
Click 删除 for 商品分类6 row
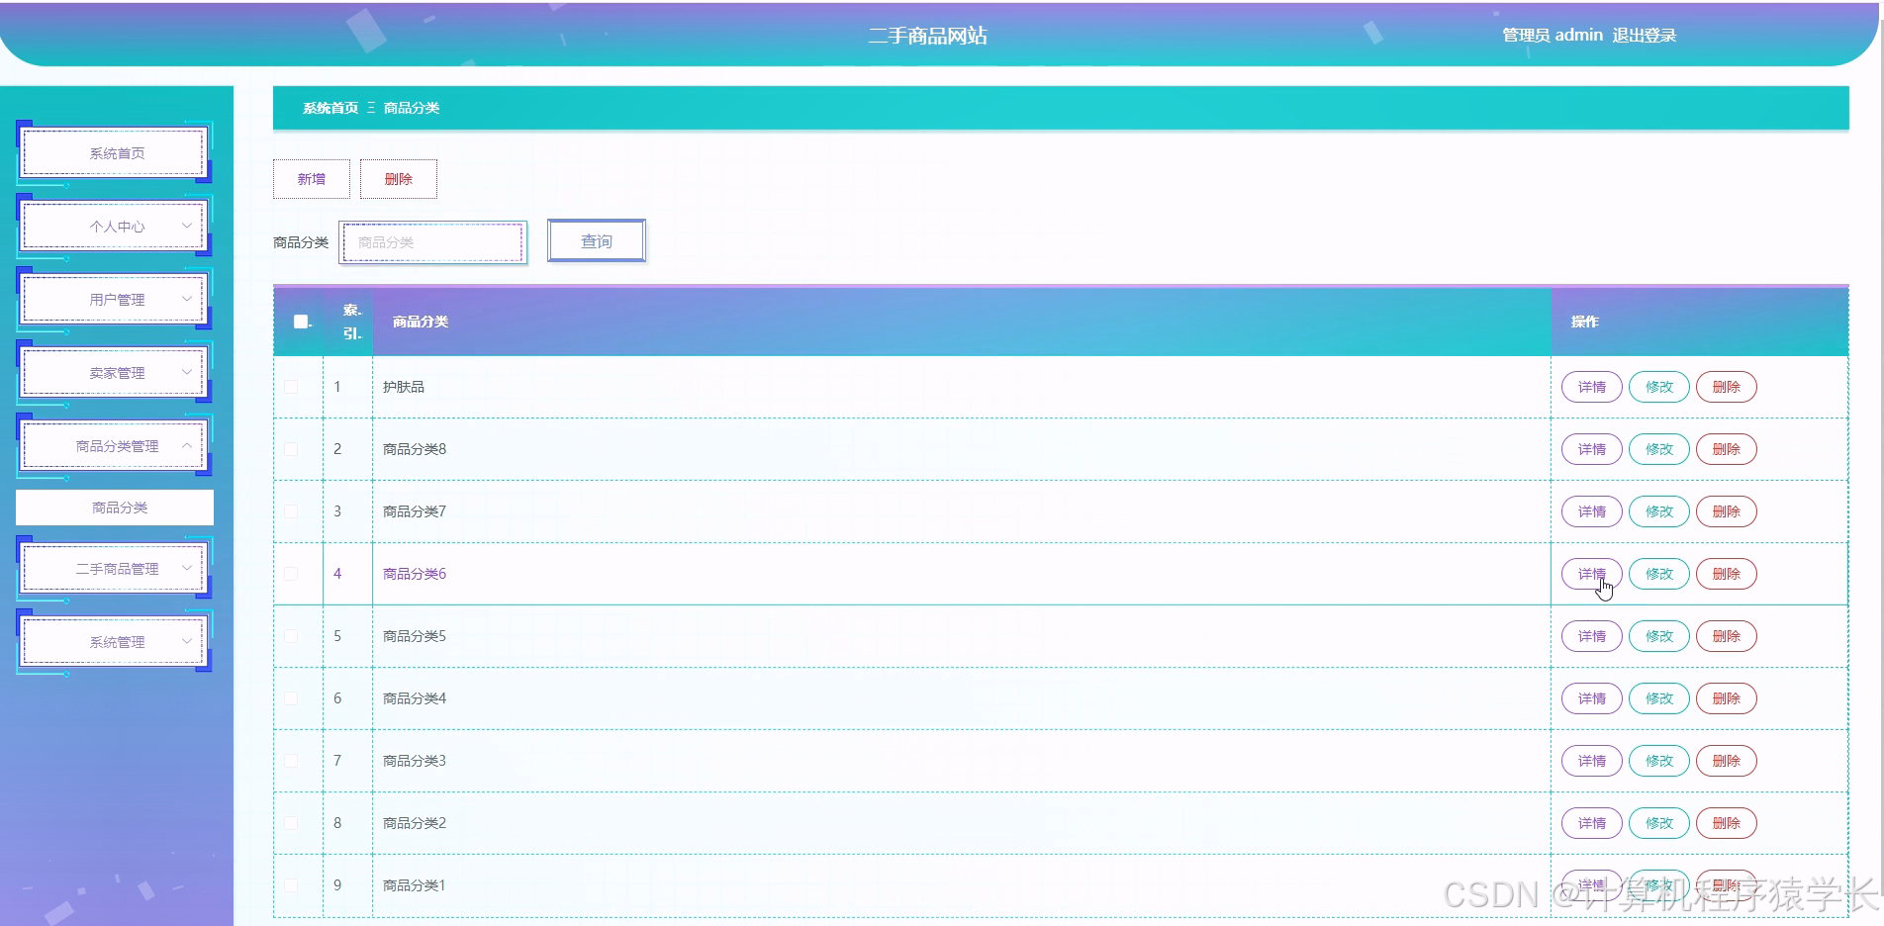point(1727,574)
